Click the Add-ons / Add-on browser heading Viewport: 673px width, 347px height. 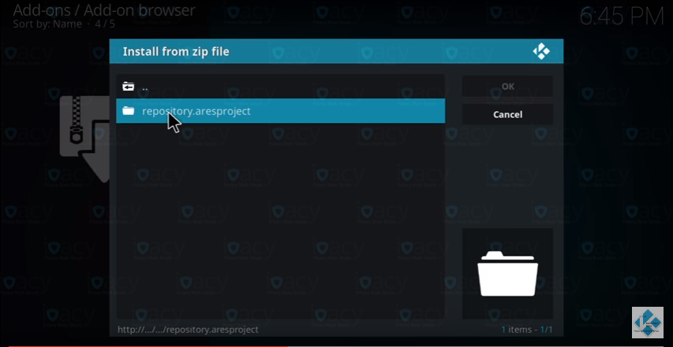[x=104, y=9]
